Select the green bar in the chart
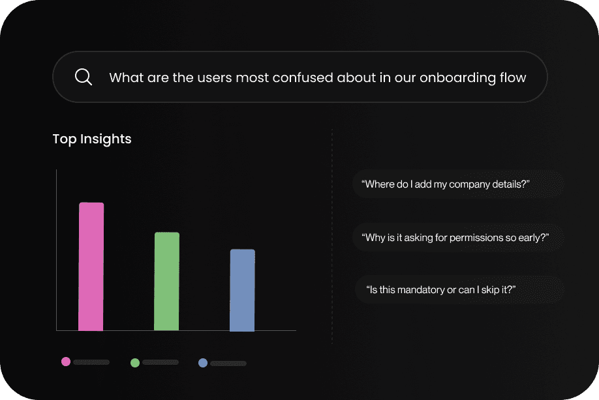This screenshot has width=599, height=400. point(166,280)
